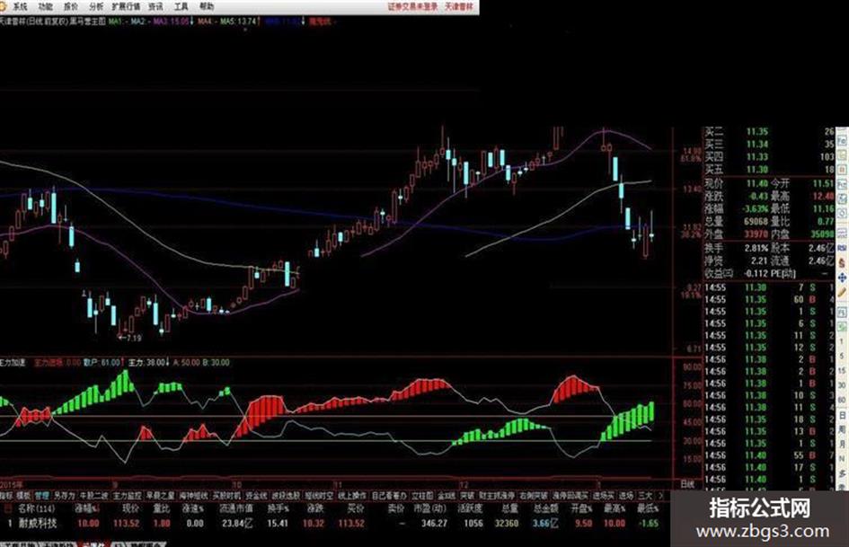Switch to the 30-minute period button
This screenshot has width=849, height=547.
click(x=842, y=385)
